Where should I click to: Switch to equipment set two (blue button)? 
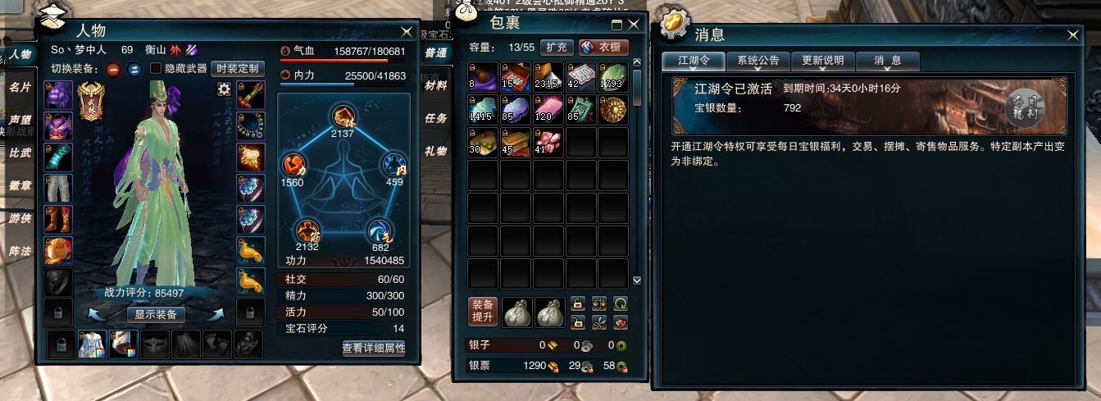[x=134, y=69]
